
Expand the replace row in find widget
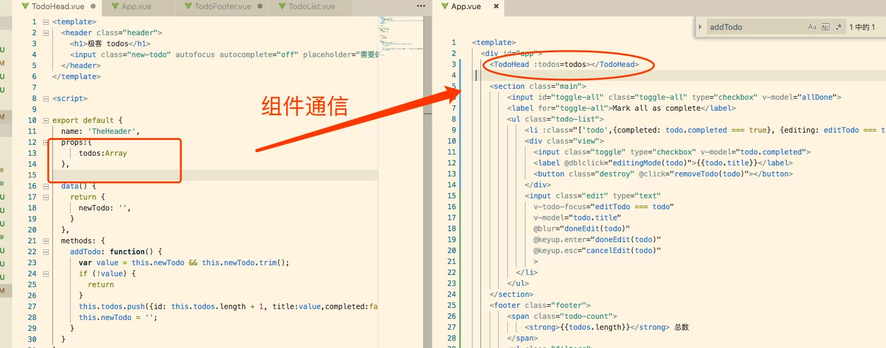[700, 27]
